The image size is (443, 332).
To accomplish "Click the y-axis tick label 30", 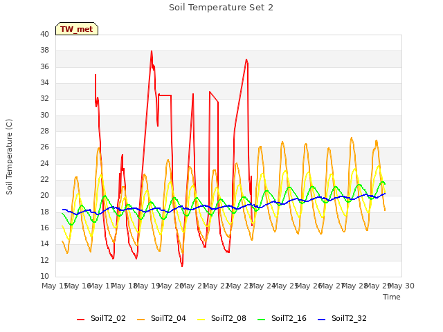I will (x=44, y=115).
